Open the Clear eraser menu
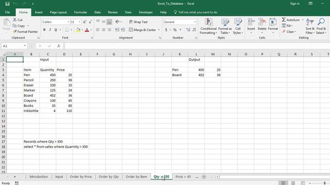Viewport: 330px width, 185px height. click(289, 32)
